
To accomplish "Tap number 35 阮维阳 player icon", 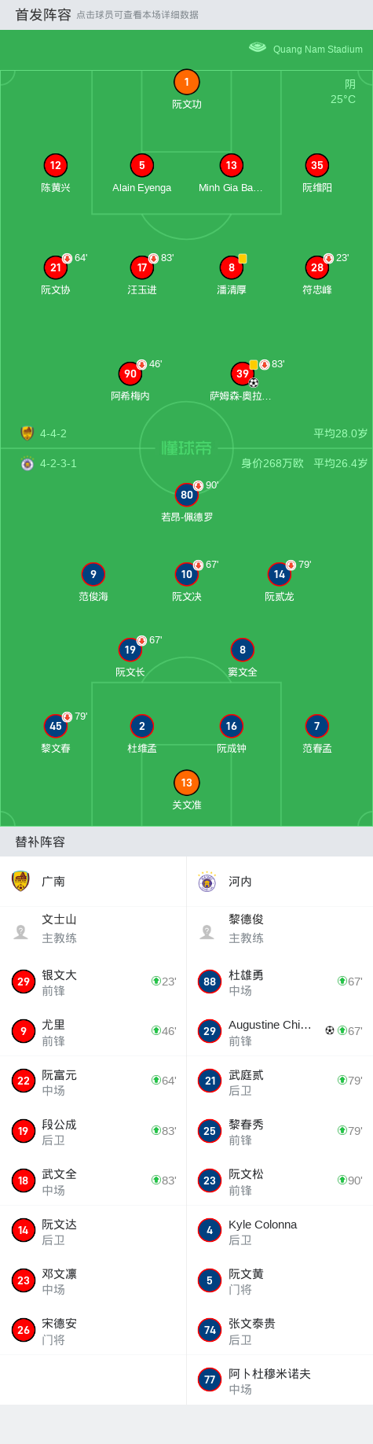I will (x=316, y=165).
